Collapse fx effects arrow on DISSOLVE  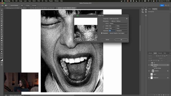169,65
